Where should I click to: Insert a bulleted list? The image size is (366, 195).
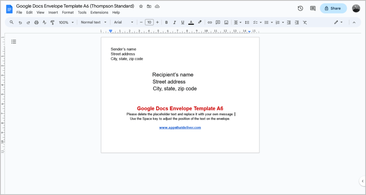pos(266,22)
